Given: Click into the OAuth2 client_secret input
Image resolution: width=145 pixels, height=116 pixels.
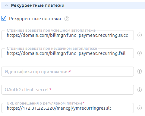Looking at the screenshot, I should point(68,90).
